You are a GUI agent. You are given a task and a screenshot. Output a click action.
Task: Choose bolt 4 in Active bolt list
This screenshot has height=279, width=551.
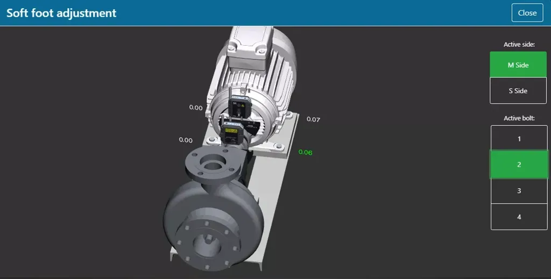pos(519,217)
